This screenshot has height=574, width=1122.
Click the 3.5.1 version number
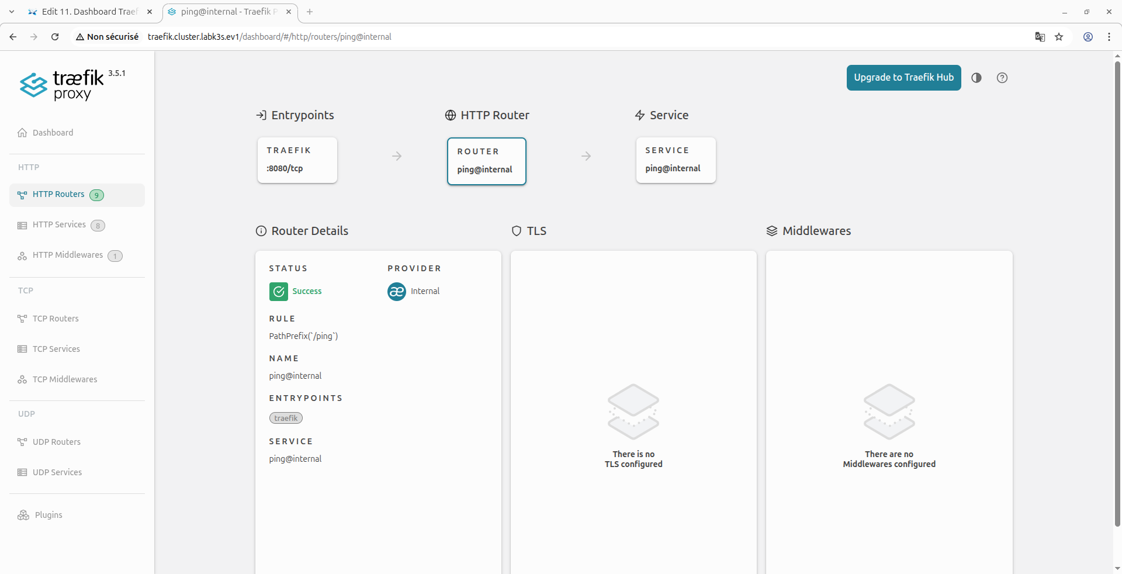[x=117, y=73]
